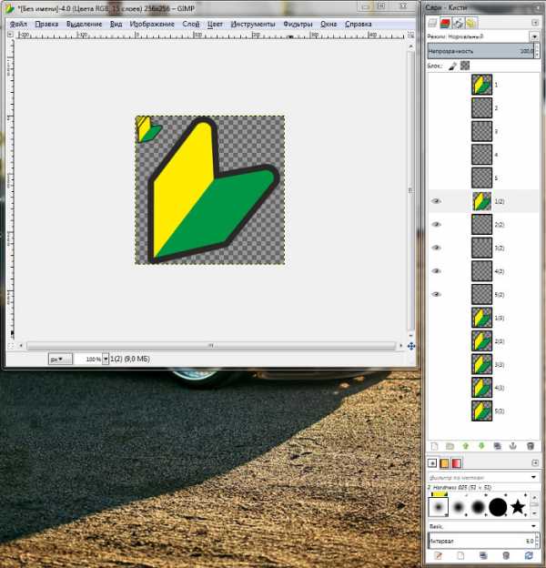Open the 100% zoom dropdown arrow
Screen dimensions: 546x568
[106, 359]
